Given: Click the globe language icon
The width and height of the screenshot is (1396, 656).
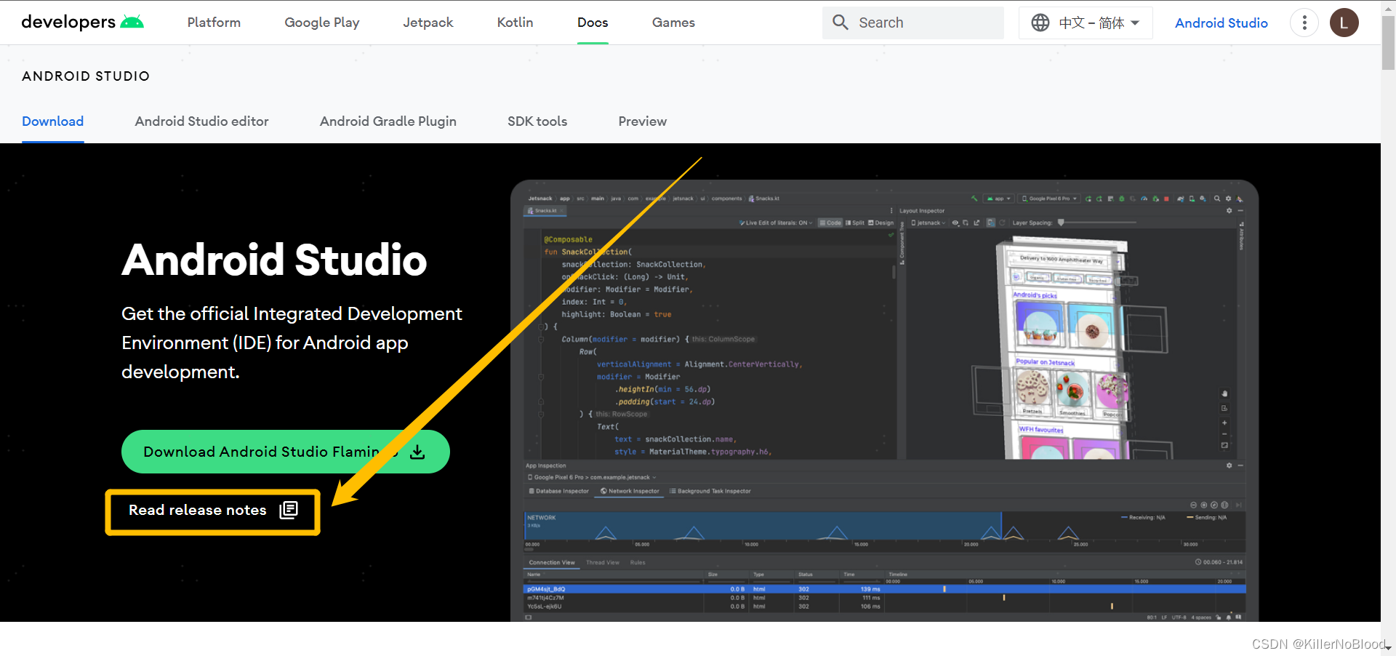Looking at the screenshot, I should tap(1040, 23).
